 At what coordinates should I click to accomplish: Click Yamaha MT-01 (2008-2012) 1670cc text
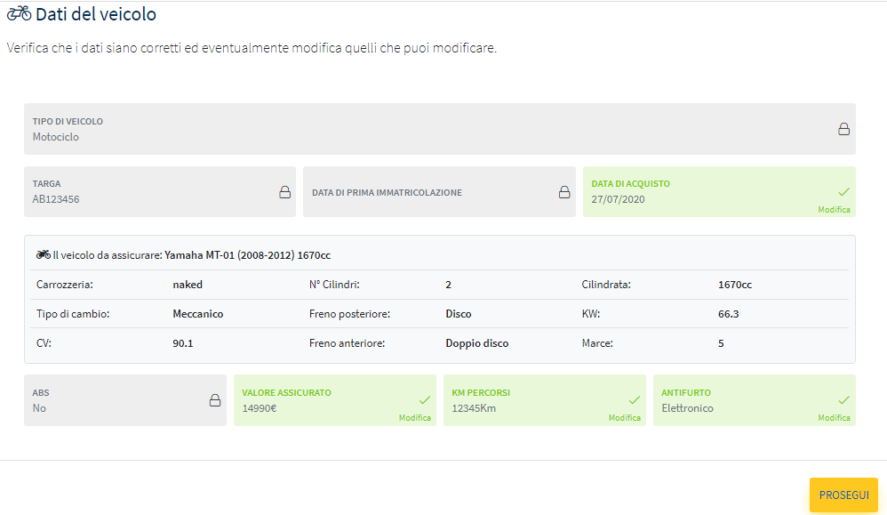pos(247,255)
